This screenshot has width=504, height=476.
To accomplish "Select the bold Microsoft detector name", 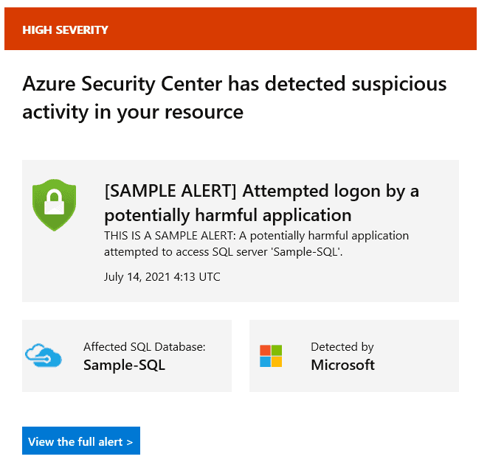I will click(342, 365).
